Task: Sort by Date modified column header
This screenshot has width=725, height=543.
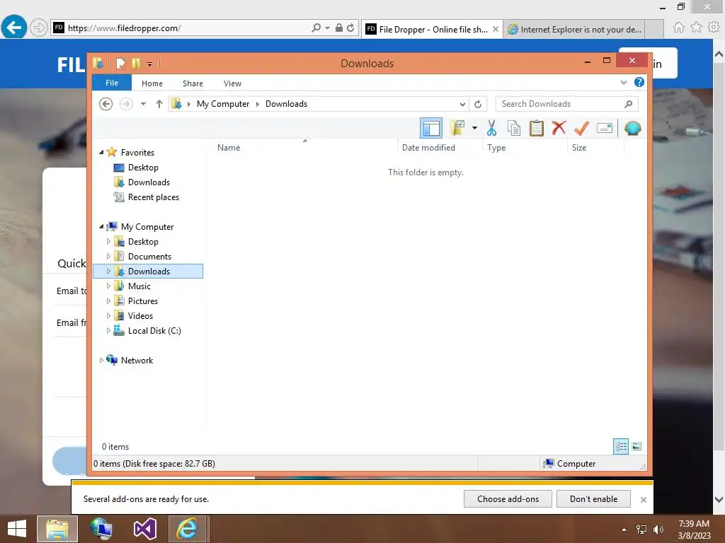Action: coord(428,148)
